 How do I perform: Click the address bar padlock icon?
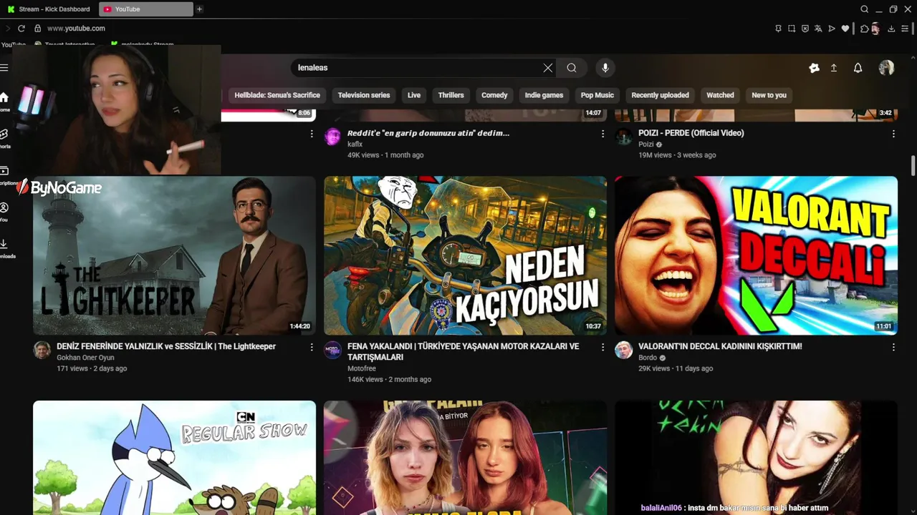(x=37, y=29)
